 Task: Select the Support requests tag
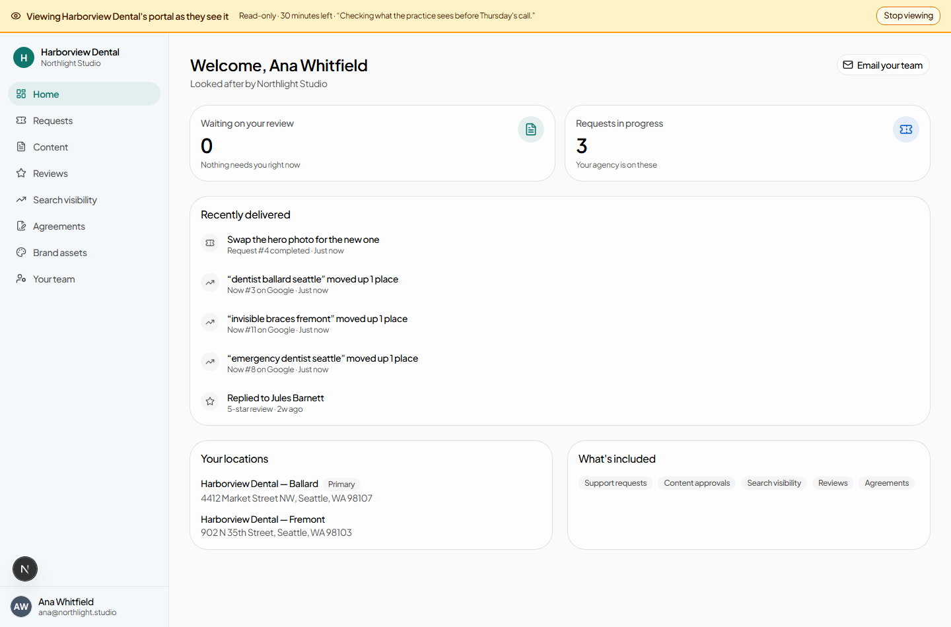click(x=616, y=483)
